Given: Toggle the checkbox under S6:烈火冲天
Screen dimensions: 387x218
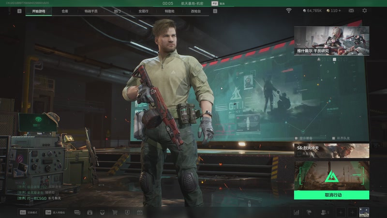Looking at the screenshot, I should [299, 154].
